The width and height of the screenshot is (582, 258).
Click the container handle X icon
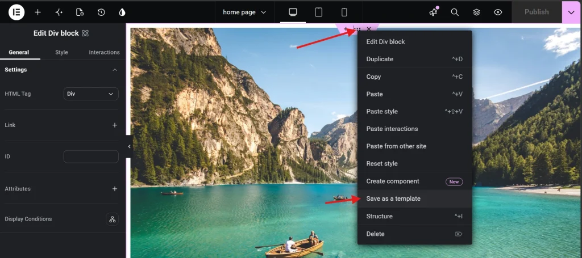pyautogui.click(x=368, y=28)
